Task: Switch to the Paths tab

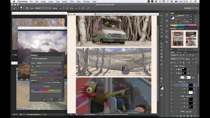Action: (185, 52)
